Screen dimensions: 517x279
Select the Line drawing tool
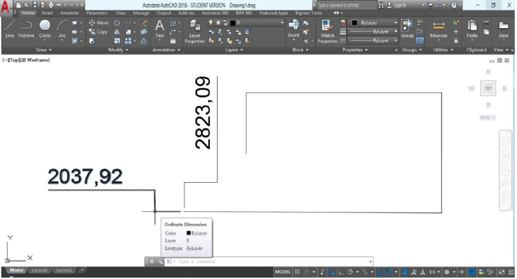point(10,28)
